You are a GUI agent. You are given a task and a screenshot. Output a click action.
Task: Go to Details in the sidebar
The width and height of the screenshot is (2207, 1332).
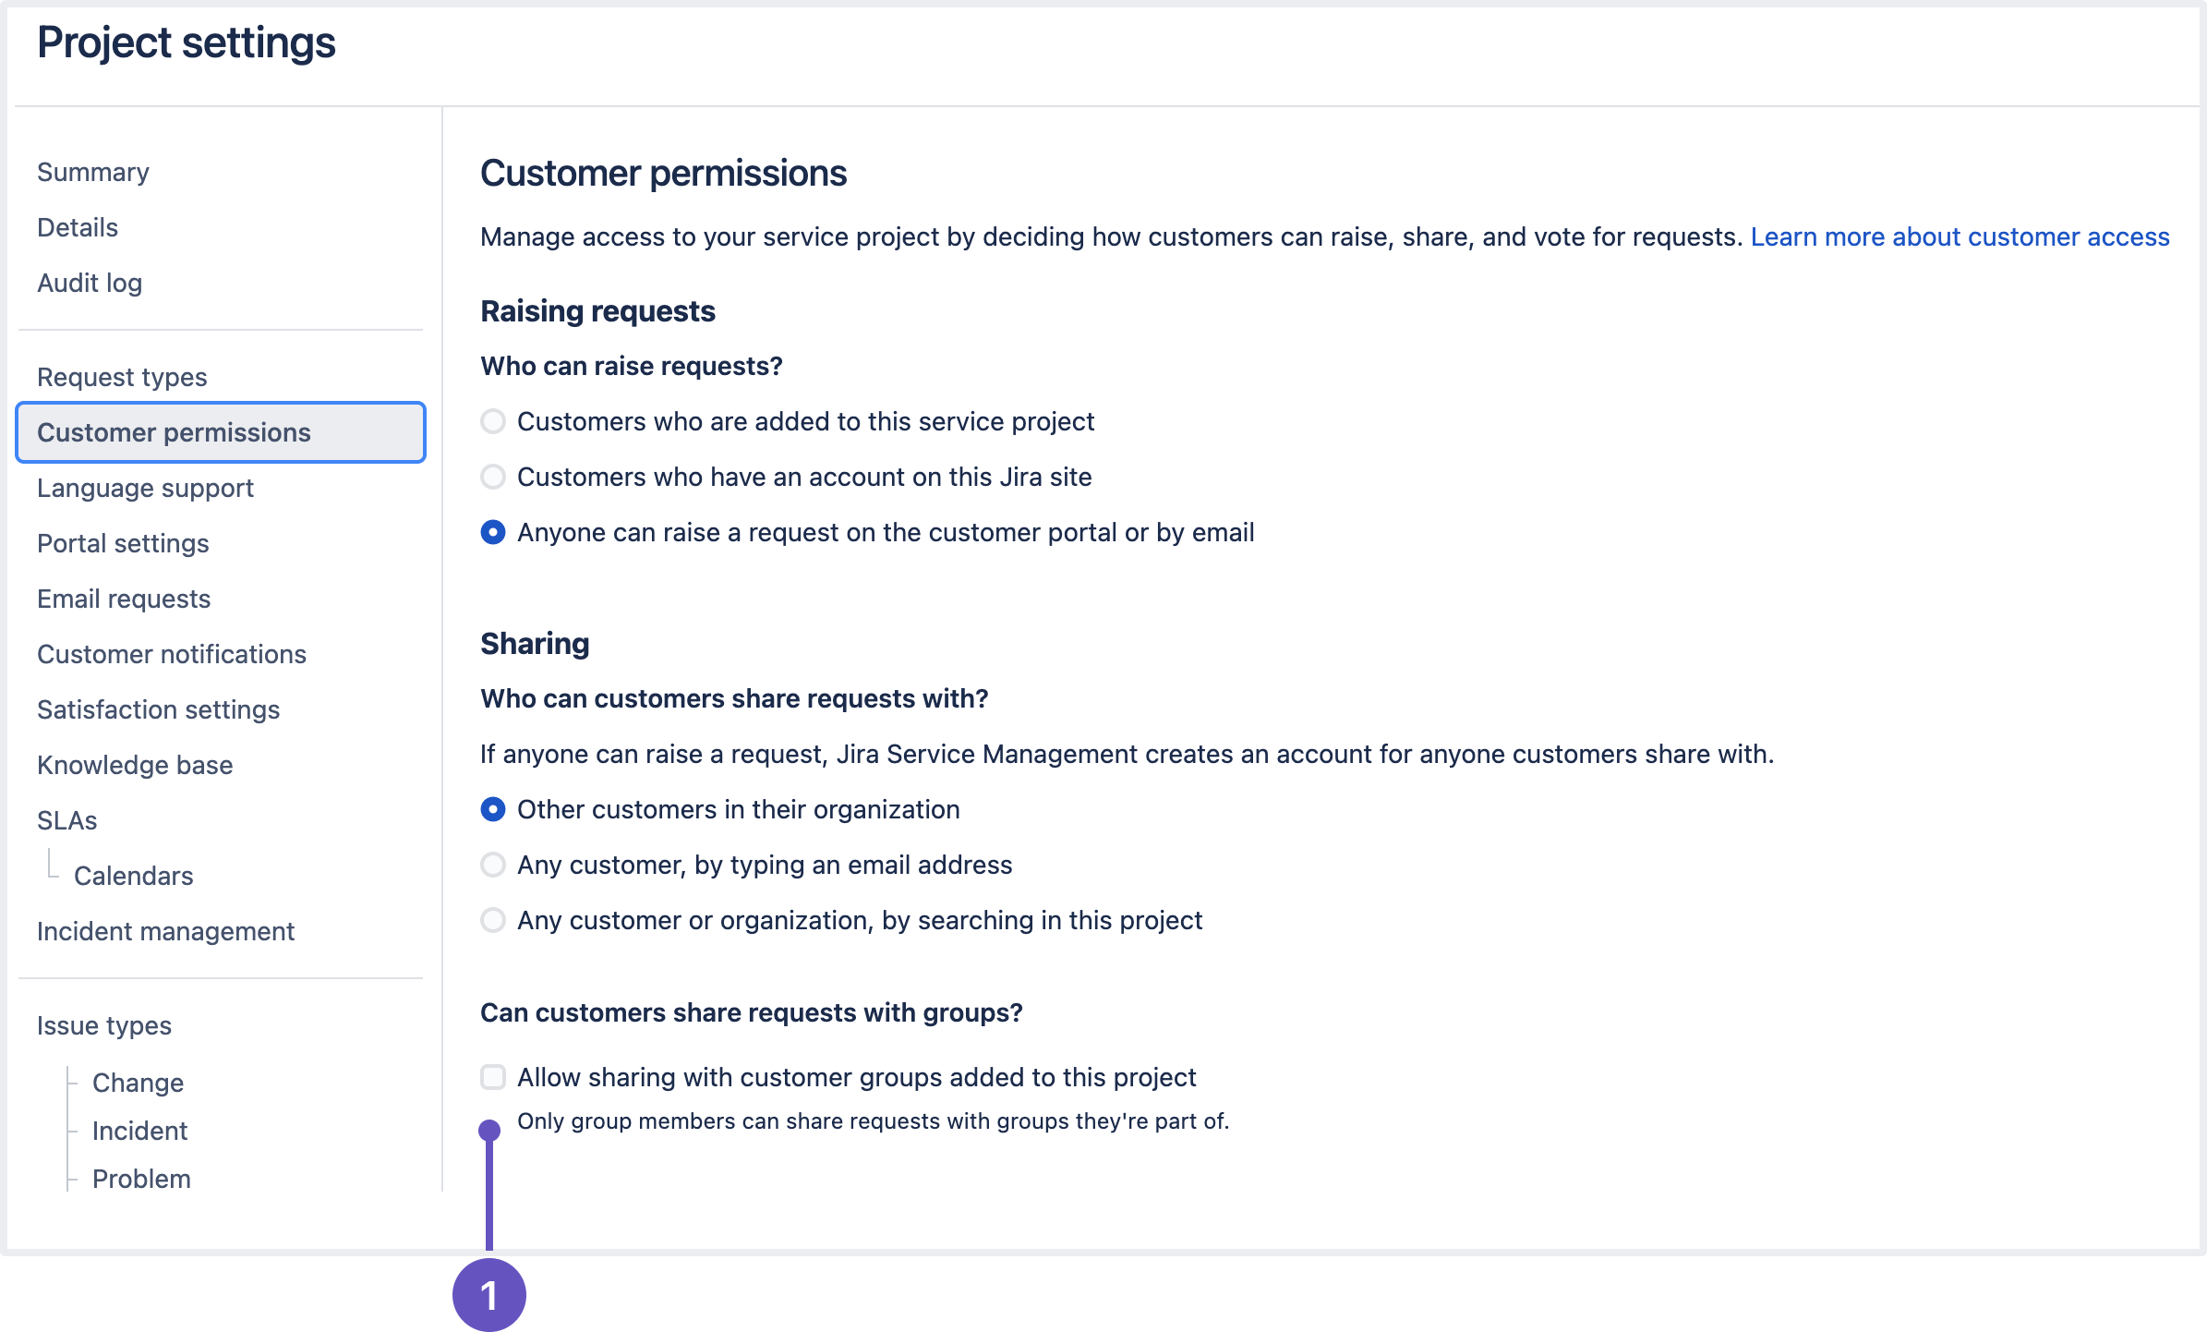coord(78,228)
